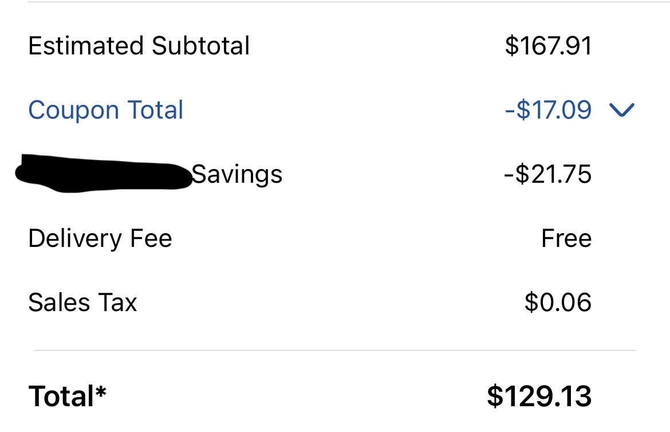Click the $0.06 sales tax amount

(x=558, y=303)
